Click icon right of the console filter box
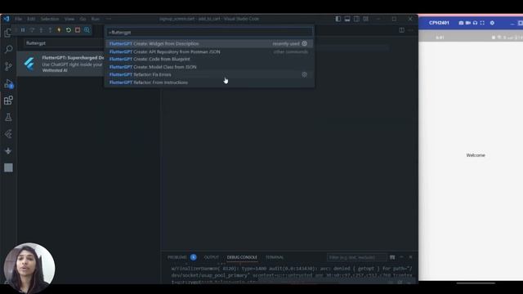The height and width of the screenshot is (294, 523). pos(392,257)
